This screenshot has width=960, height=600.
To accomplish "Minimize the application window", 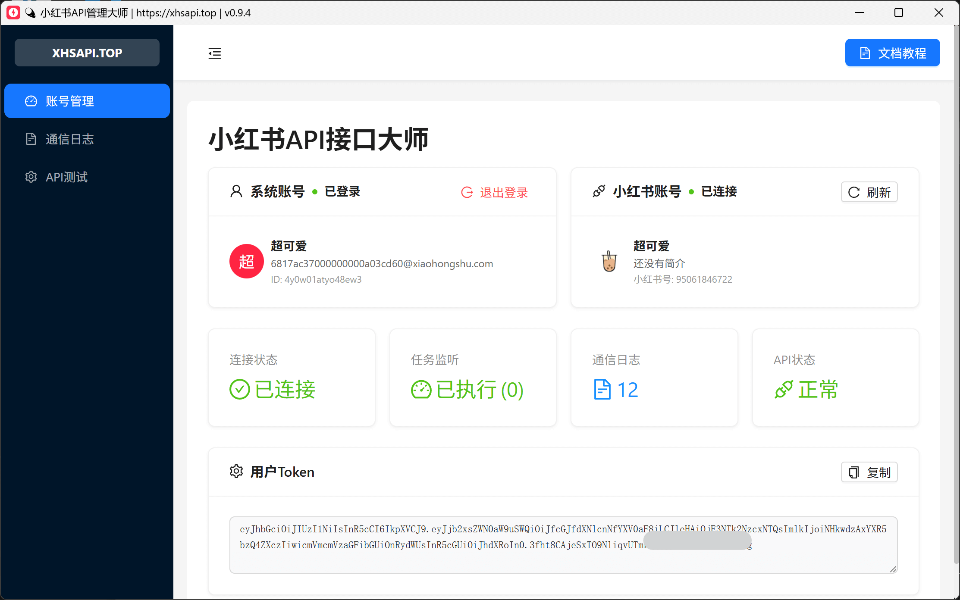I will [x=860, y=12].
